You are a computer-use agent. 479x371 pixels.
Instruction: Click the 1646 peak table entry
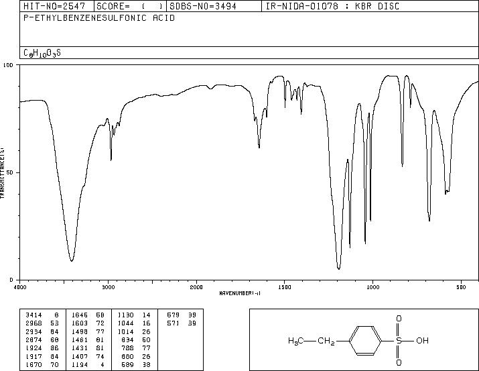[88, 315]
